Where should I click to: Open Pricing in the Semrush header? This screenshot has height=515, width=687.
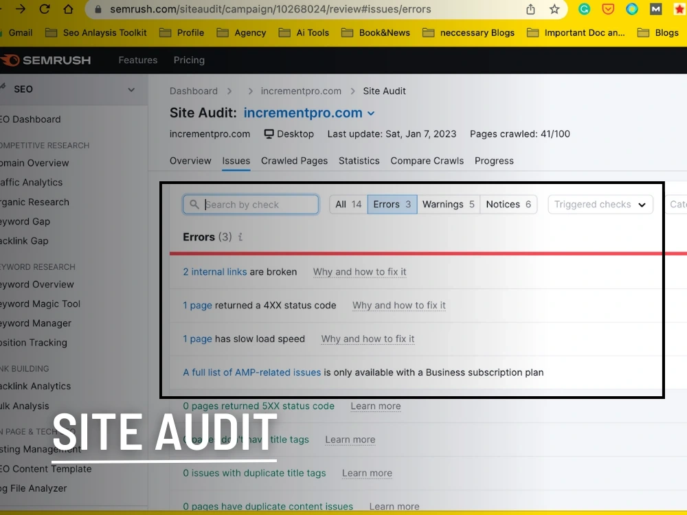click(x=189, y=60)
